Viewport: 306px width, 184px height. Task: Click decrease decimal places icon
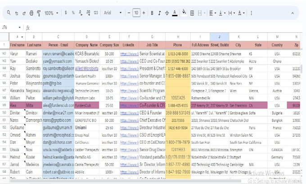pyautogui.click(x=81, y=13)
